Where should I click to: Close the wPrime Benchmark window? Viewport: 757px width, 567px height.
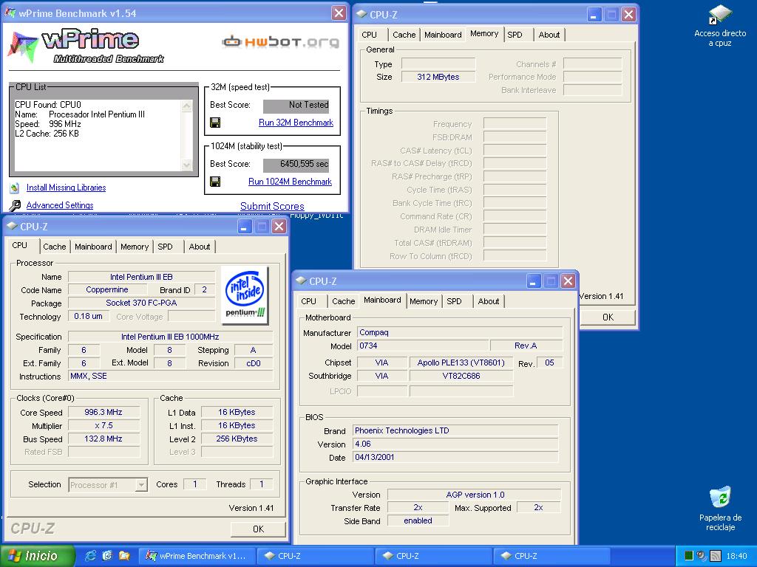pos(339,13)
